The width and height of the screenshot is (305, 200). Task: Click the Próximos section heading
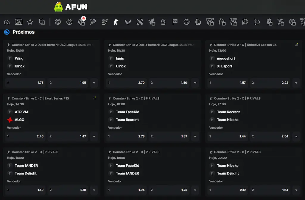pyautogui.click(x=24, y=32)
